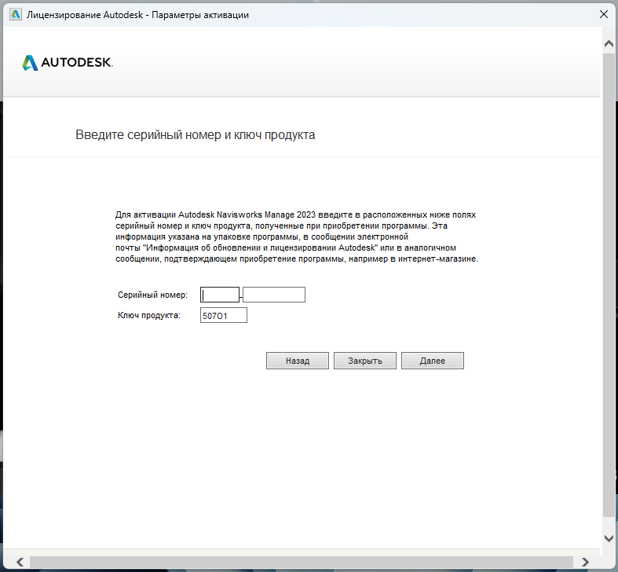The width and height of the screenshot is (618, 572).
Task: Close the Autodesk licensing window
Action: coord(603,15)
